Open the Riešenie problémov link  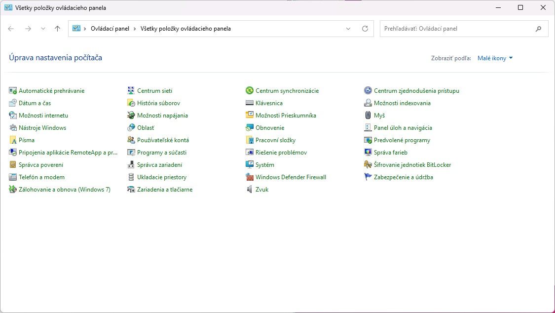(x=281, y=153)
